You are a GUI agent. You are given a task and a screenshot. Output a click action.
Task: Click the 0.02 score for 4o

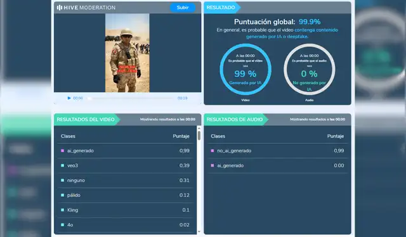tap(185, 225)
